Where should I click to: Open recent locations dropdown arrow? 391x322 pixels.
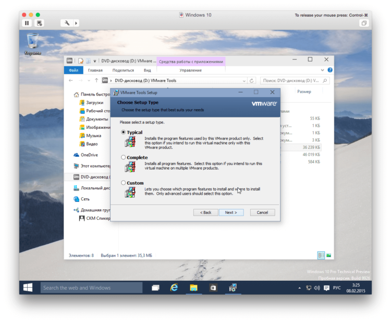89,80
